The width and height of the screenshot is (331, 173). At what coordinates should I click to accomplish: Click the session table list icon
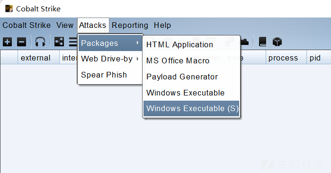(x=73, y=42)
